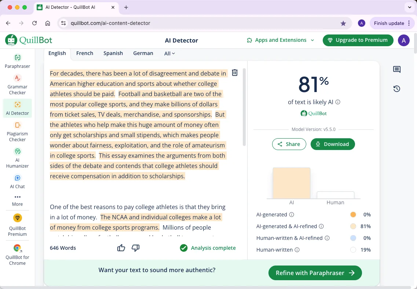This screenshot has width=417, height=289.
Task: Click the AI-generated & AI-refined peach dot
Action: [353, 226]
